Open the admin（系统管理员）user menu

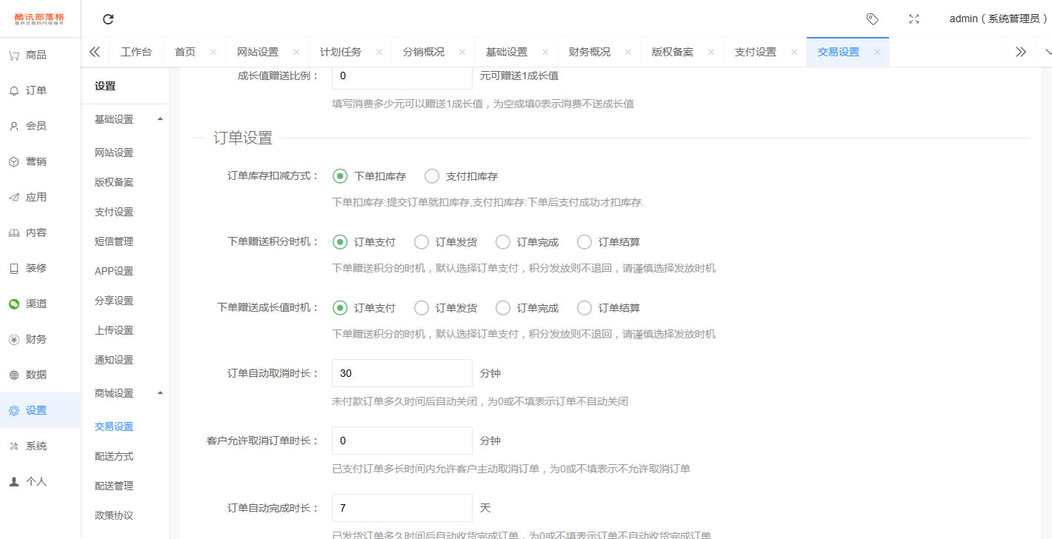[999, 19]
